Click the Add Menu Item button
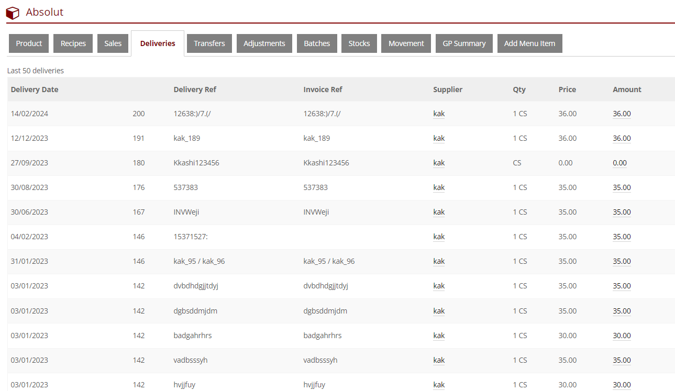675x391 pixels. [x=529, y=43]
